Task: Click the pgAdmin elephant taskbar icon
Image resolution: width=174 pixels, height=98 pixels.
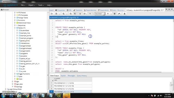Action: click(x=35, y=96)
